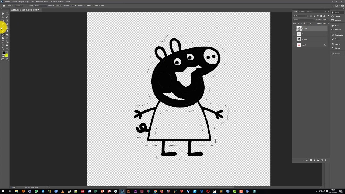Create a new layer
The image size is (345, 194).
pos(322,160)
